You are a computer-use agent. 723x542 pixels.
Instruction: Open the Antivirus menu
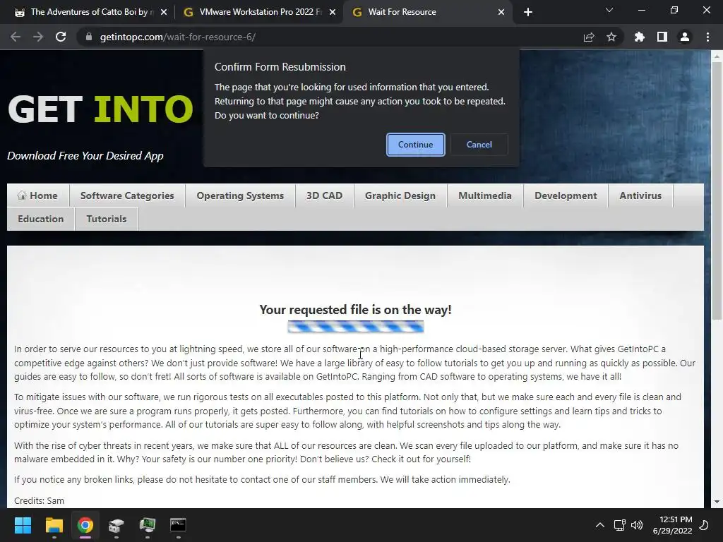640,196
